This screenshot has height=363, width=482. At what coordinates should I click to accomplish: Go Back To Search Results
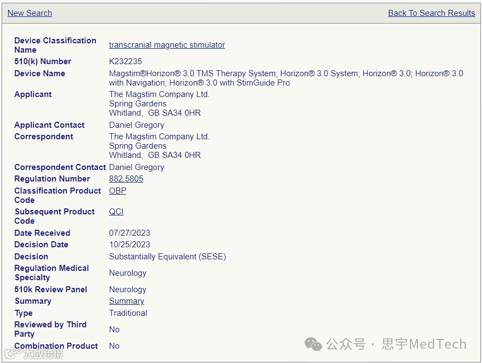click(431, 13)
